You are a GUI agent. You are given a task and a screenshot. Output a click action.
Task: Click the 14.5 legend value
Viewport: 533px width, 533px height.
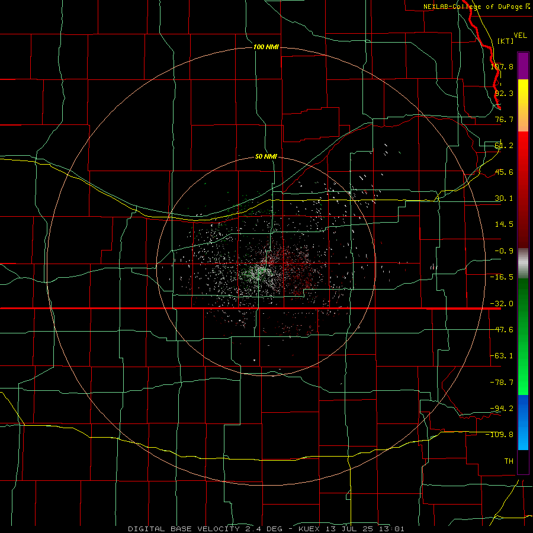pos(504,224)
